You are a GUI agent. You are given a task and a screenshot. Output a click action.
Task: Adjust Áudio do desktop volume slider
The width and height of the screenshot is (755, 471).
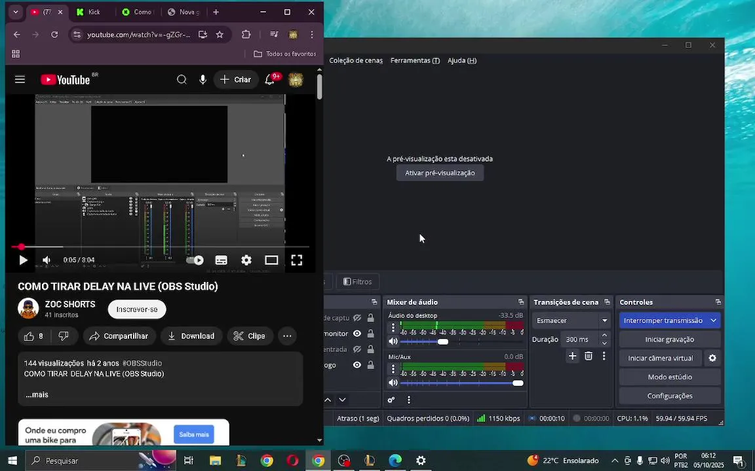pos(443,341)
